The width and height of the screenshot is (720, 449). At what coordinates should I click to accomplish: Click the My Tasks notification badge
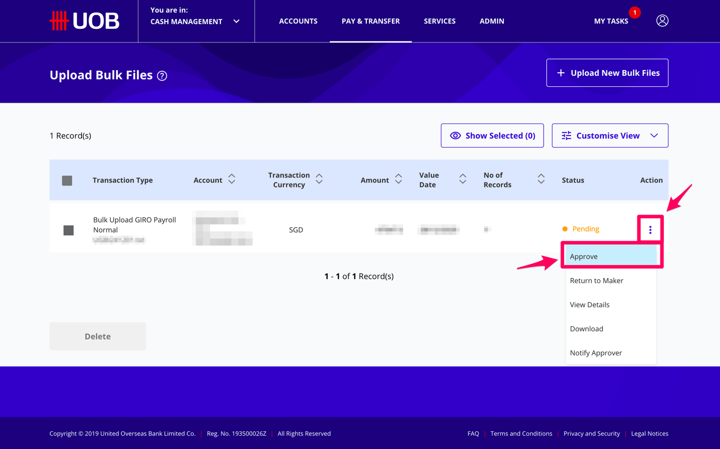coord(635,12)
